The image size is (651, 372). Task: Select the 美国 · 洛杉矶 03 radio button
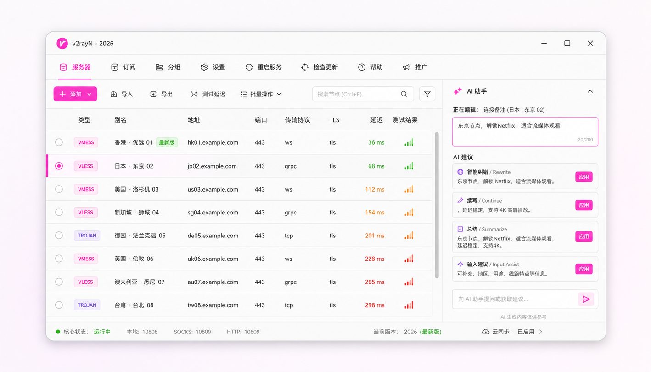pyautogui.click(x=59, y=189)
